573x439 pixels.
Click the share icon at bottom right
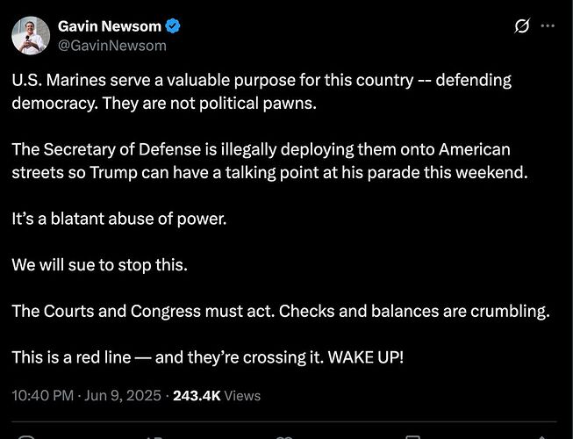(x=542, y=437)
